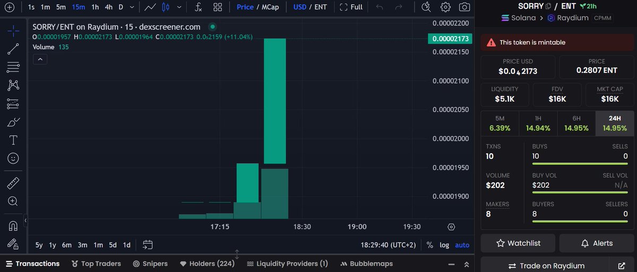
Task: Open chart style dropdown arrow
Action: 179,7
